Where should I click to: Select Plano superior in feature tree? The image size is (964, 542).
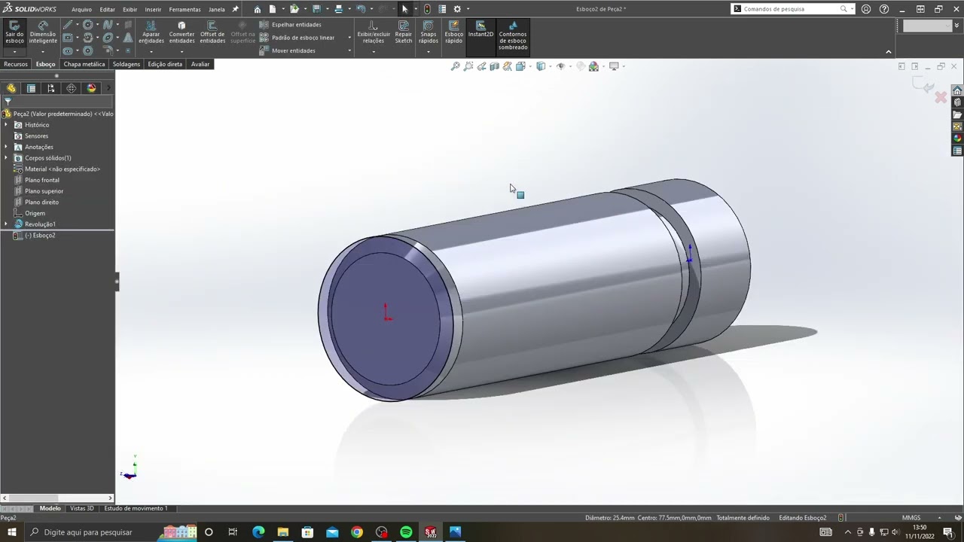[44, 191]
